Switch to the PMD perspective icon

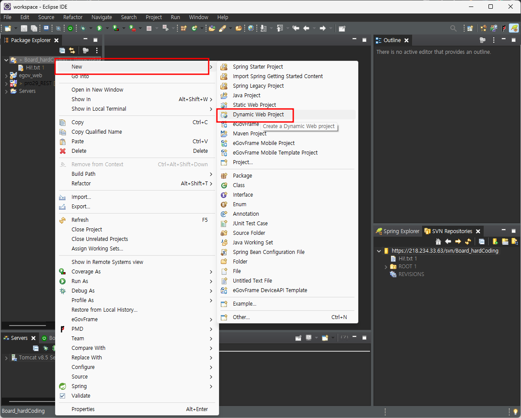tap(504, 28)
